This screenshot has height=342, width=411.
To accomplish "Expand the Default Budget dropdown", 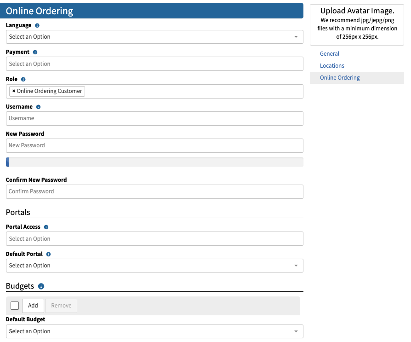I will [x=154, y=331].
